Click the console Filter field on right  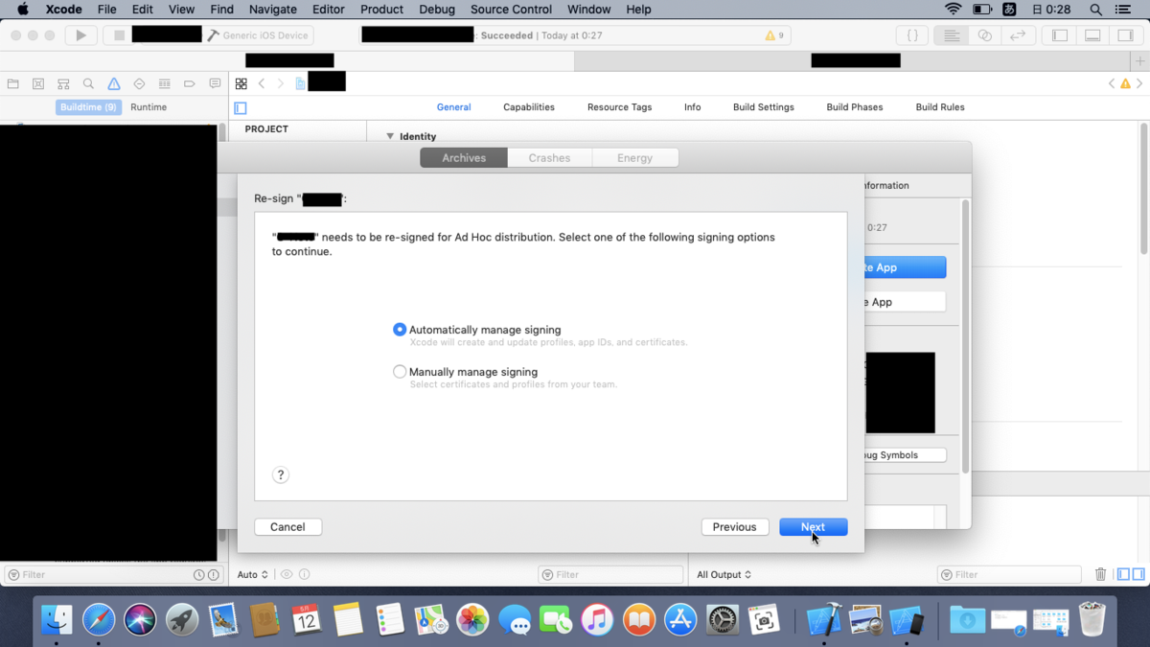(x=1010, y=575)
